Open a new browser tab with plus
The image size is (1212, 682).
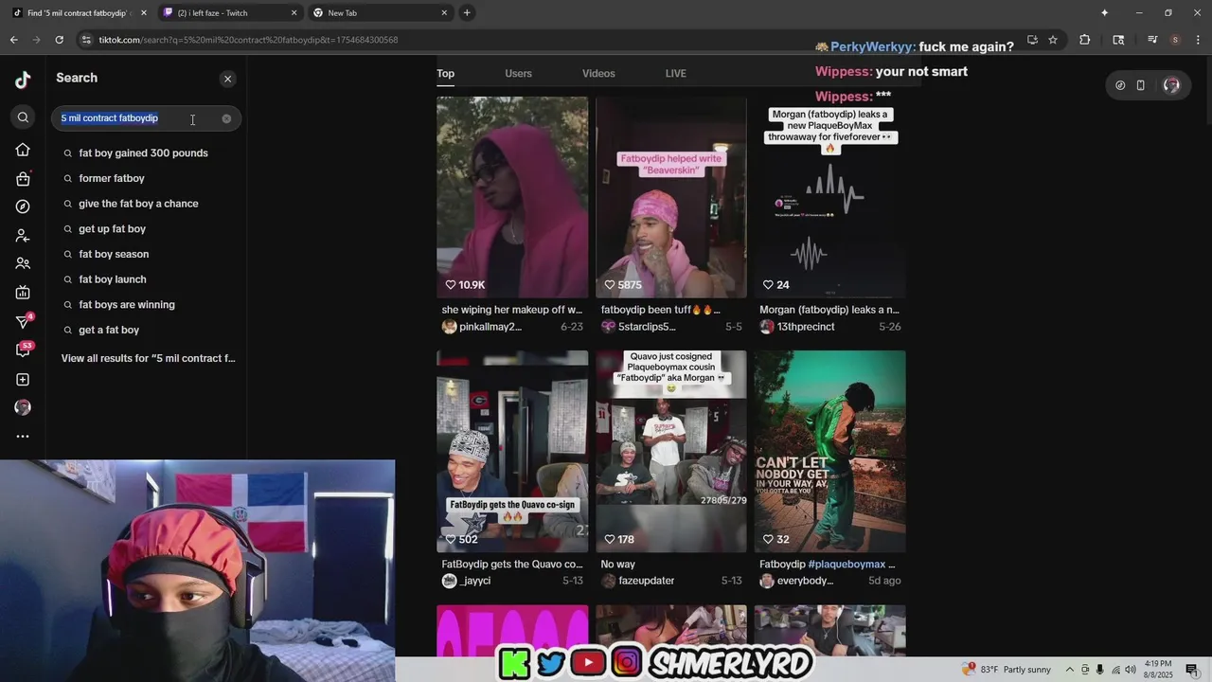coord(467,13)
